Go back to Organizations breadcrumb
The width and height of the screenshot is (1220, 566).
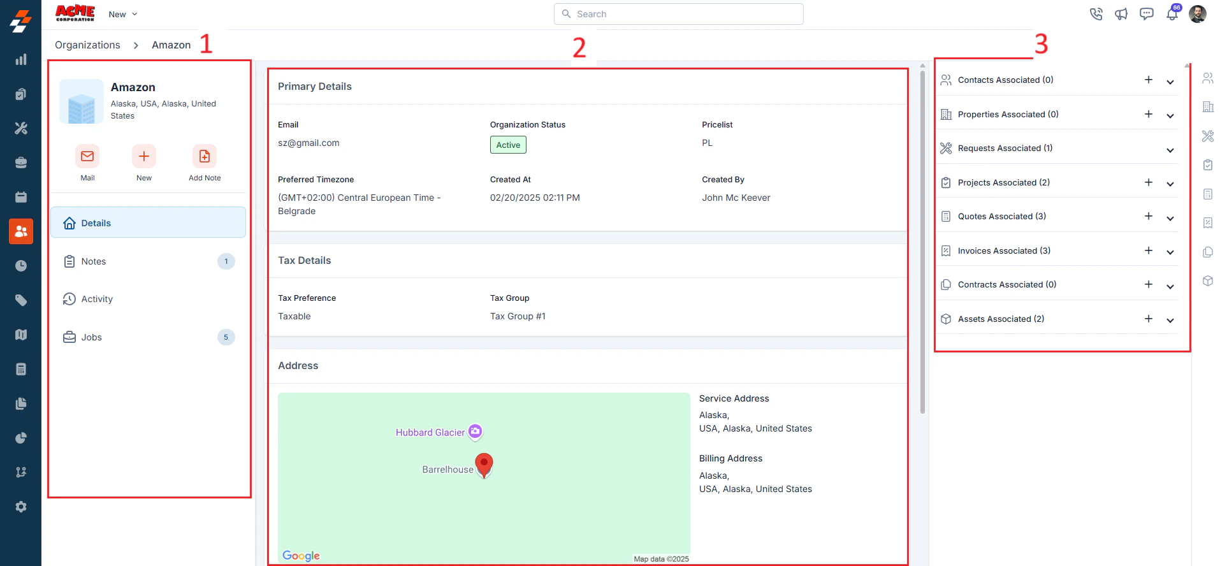87,45
